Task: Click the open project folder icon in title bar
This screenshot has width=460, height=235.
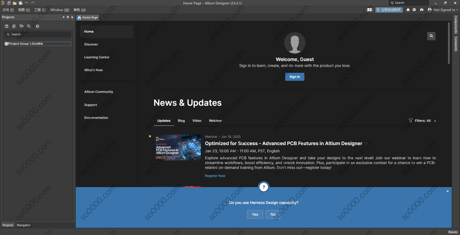Action: click(21, 3)
